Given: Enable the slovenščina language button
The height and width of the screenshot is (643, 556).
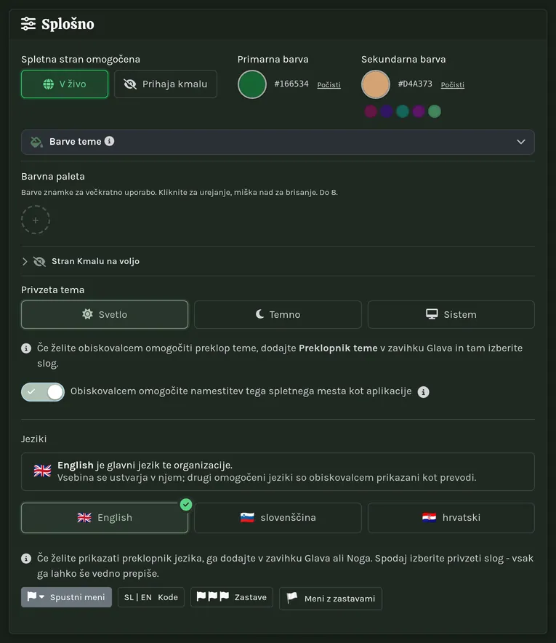Looking at the screenshot, I should (278, 517).
